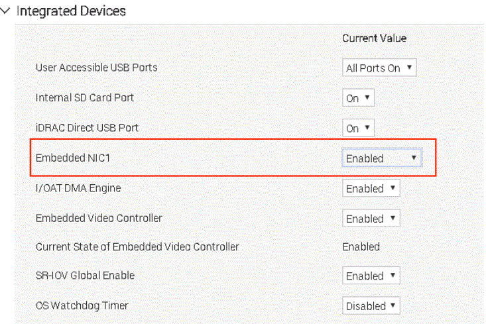Click the SR-IOV Global Enable label

coord(85,275)
